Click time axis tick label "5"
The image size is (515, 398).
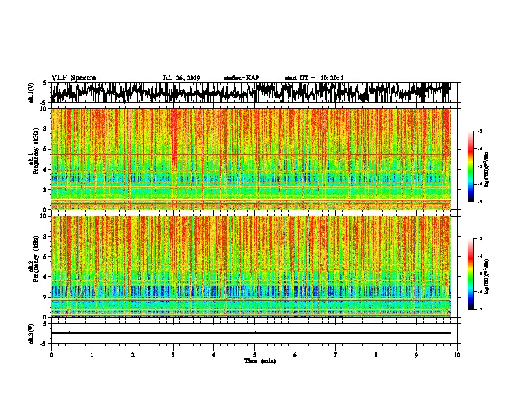254,355
